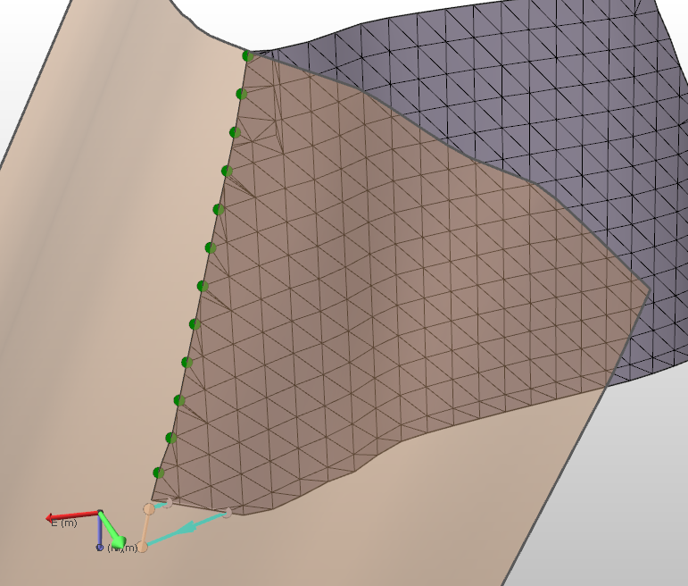Click the green N axis arrowhead
688x586 pixels.
116,540
